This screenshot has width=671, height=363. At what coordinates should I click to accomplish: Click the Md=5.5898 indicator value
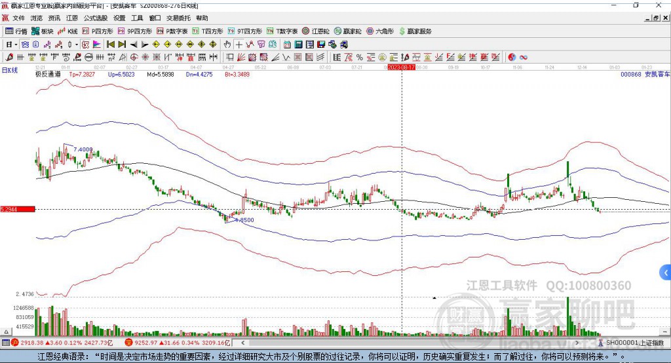coord(160,74)
